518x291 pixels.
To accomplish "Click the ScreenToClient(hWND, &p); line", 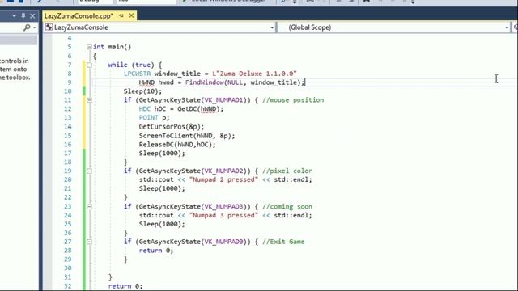I will pos(187,136).
